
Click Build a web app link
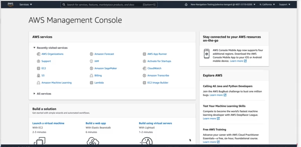(x=96, y=123)
